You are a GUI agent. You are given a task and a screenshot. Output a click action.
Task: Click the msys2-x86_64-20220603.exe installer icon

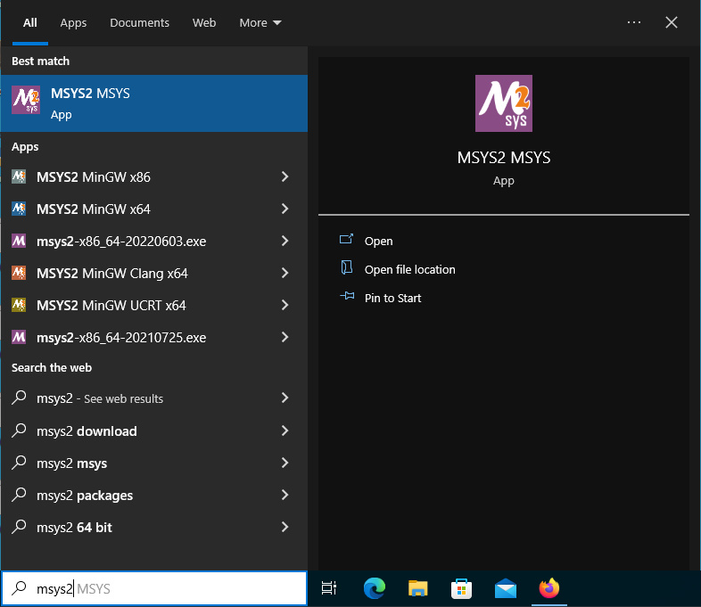coord(19,242)
